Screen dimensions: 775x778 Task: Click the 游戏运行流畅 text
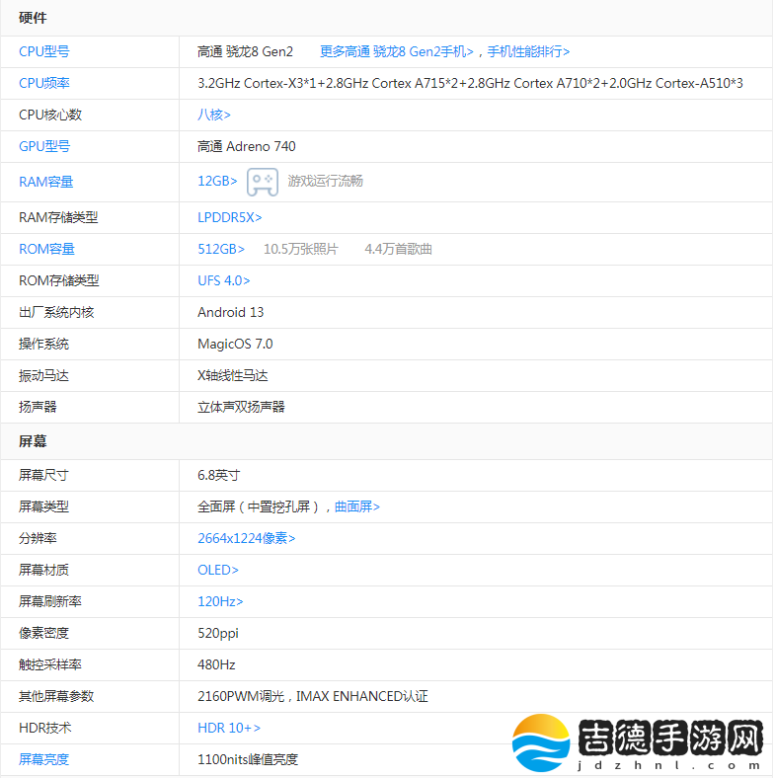tap(326, 181)
